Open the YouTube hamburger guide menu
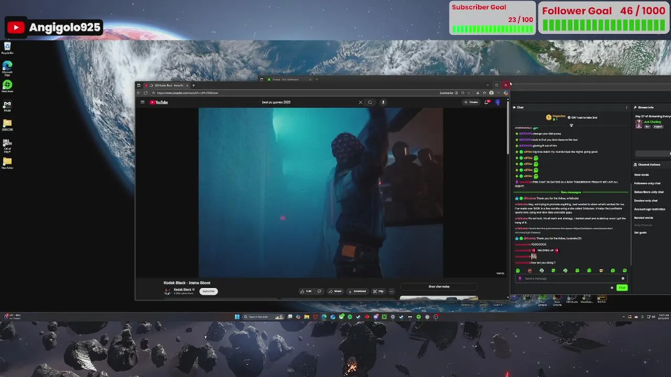The width and height of the screenshot is (671, 377). coord(142,102)
